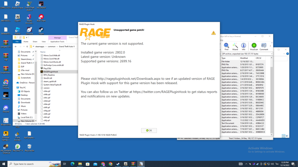This screenshot has width=298, height=167.
Task: Open Steam desktop shortcut
Action: pyautogui.click(x=41, y=31)
